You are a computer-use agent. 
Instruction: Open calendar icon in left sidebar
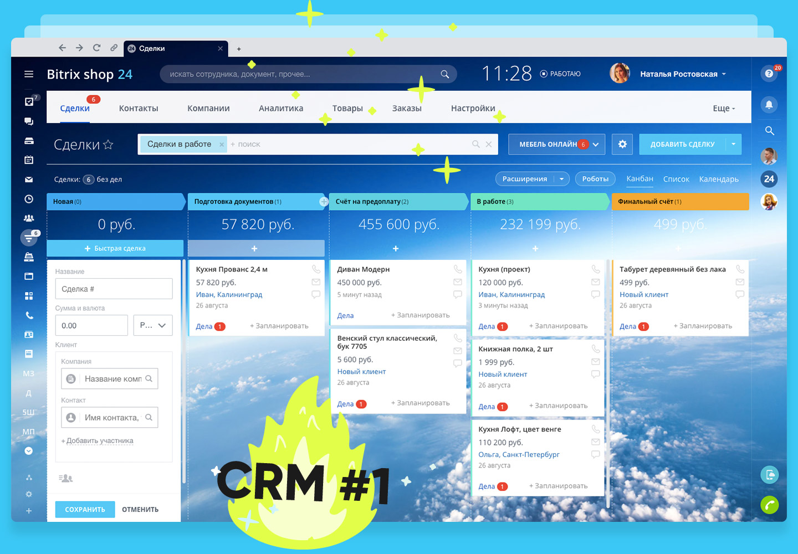[x=29, y=160]
